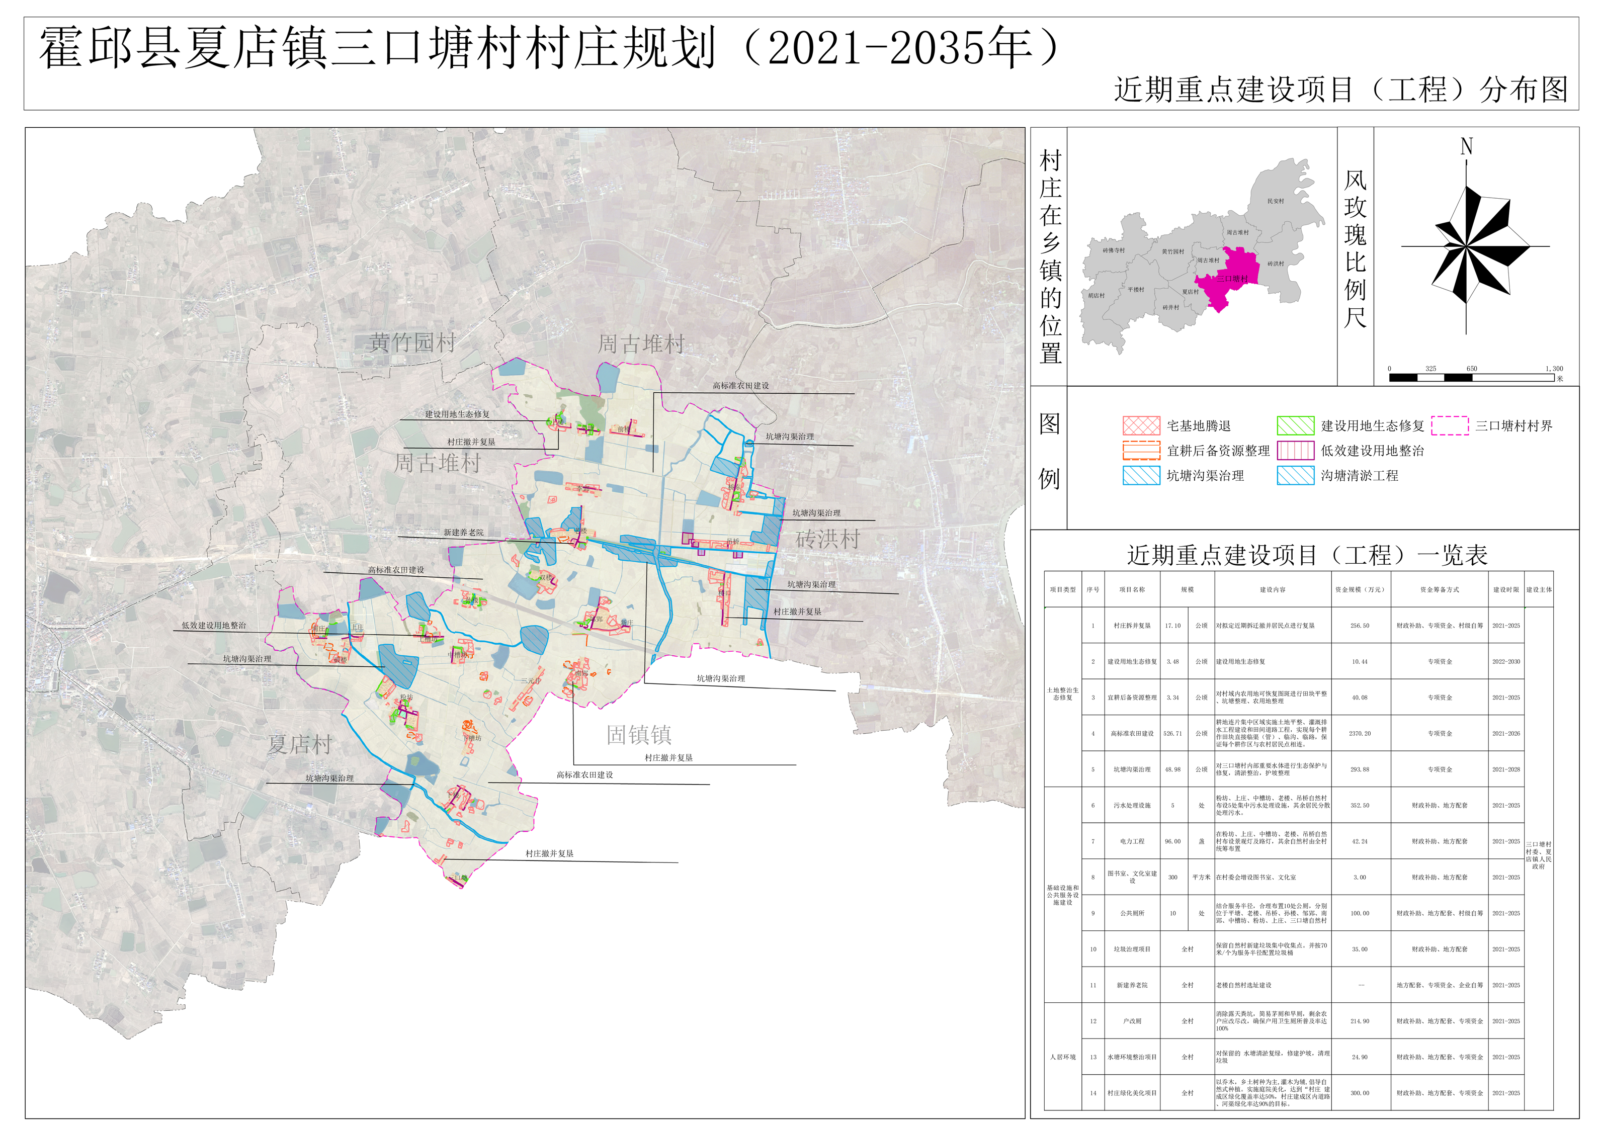Click the dashed magenta 三口塘村村界 legend box
This screenshot has width=1599, height=1129.
1450,425
